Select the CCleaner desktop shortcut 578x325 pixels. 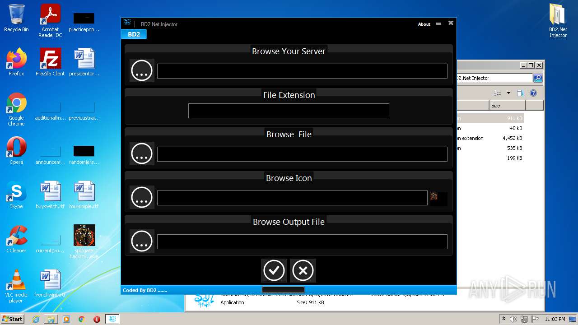point(16,239)
